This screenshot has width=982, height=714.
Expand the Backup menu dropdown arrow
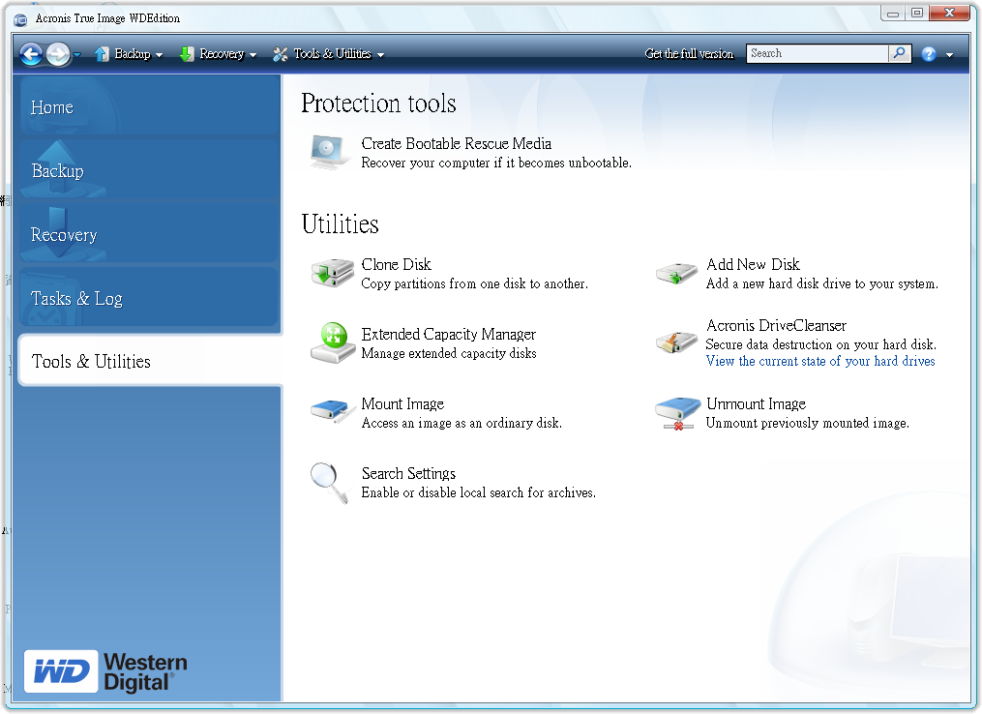pos(159,55)
